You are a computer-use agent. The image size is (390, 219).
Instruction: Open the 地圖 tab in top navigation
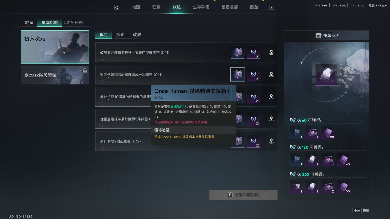[x=136, y=7]
